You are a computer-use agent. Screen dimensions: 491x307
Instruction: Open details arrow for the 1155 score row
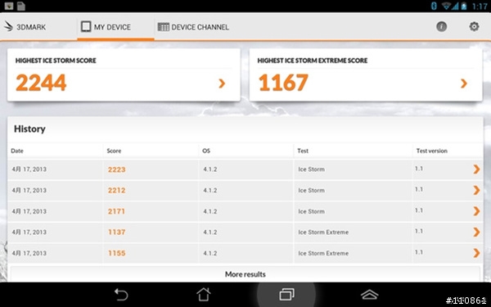click(476, 253)
